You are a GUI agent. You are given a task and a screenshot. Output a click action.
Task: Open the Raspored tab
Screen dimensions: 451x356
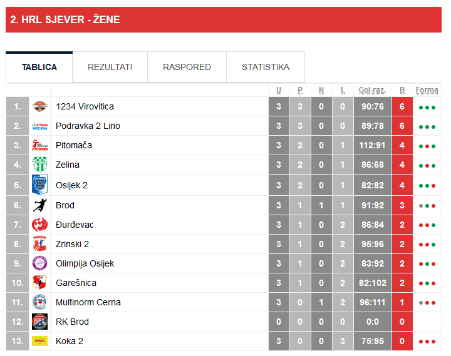pyautogui.click(x=187, y=67)
